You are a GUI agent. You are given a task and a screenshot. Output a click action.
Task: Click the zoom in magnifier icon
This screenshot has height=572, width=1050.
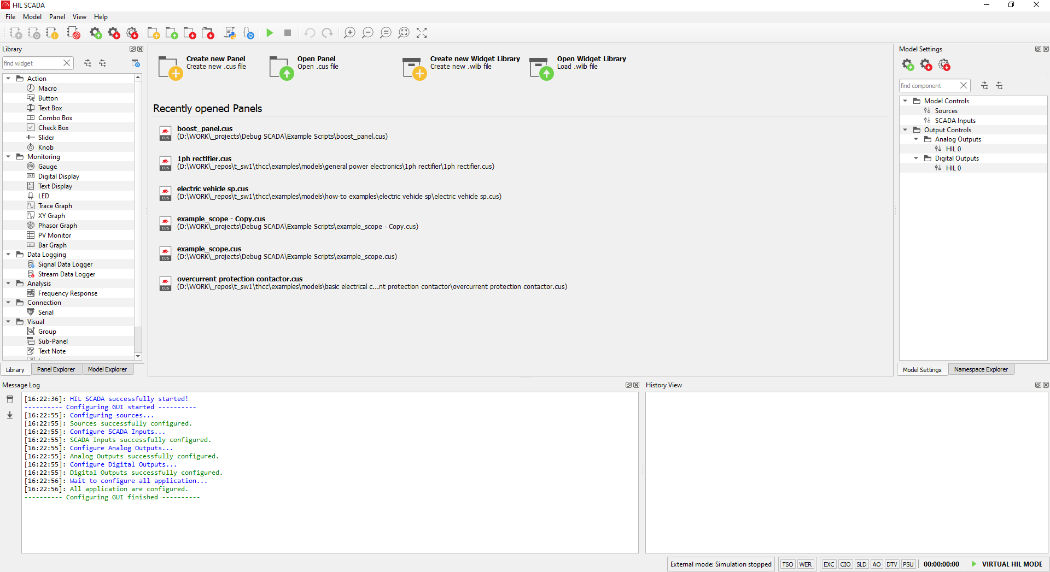[349, 33]
